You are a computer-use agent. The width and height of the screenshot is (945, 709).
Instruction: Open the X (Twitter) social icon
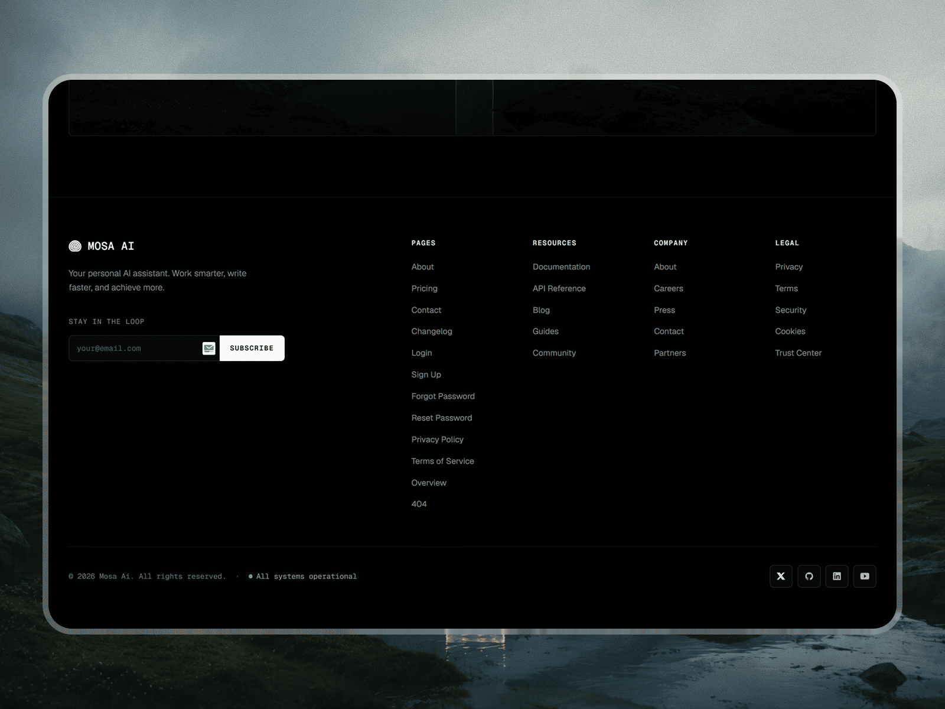click(x=781, y=576)
